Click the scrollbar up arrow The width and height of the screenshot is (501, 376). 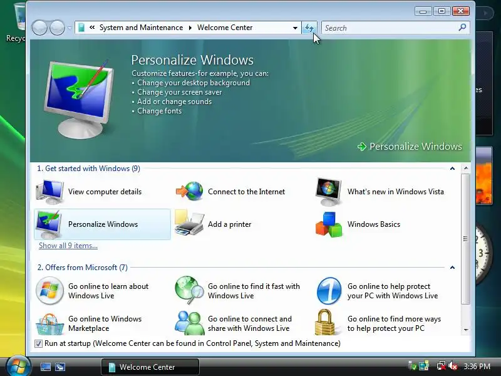466,169
